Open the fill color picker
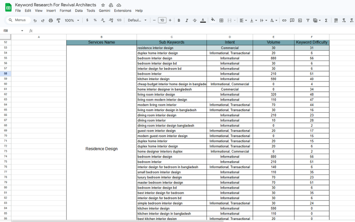The width and height of the screenshot is (355, 222). [213, 20]
